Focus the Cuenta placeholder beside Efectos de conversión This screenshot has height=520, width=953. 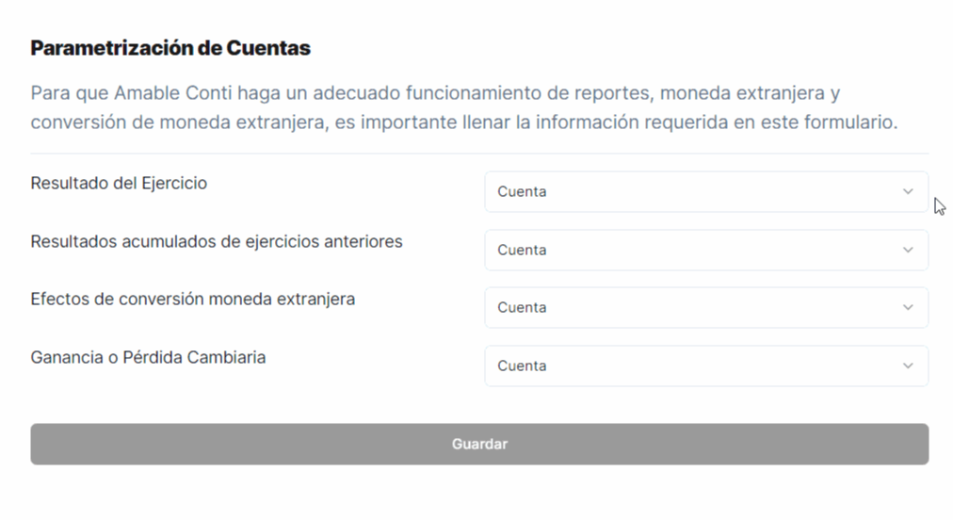coord(522,308)
